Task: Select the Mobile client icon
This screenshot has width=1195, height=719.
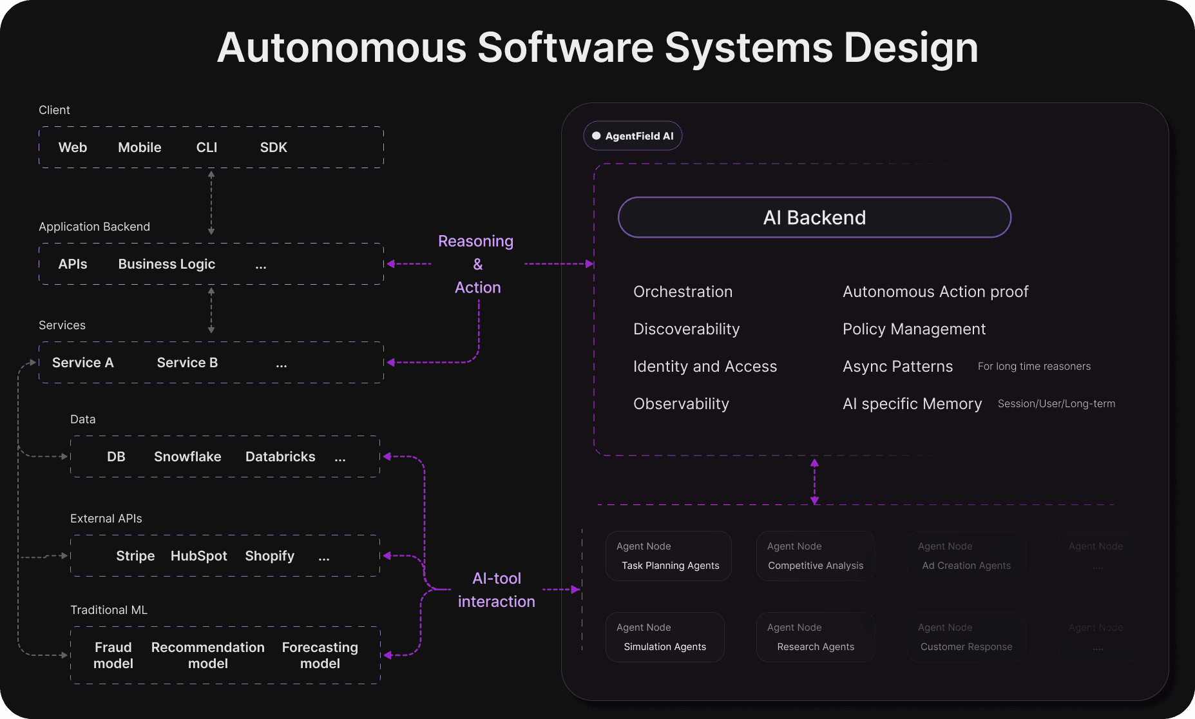Action: [139, 147]
